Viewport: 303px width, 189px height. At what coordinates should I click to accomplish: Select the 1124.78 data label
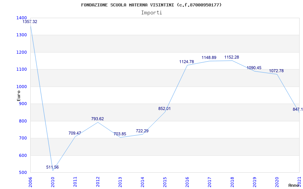point(187,62)
